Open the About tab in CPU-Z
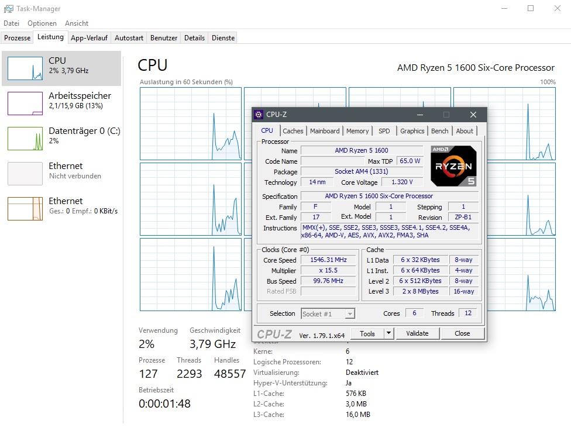Viewport: 571px width, 431px height. [x=465, y=131]
